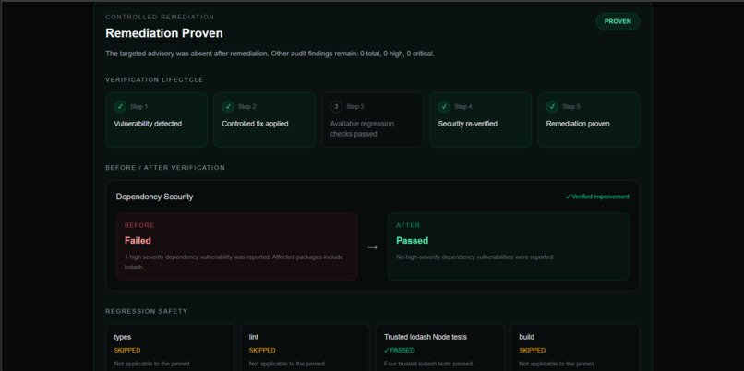
Task: Click 'Four trusted lodash tests passed' text
Action: click(429, 364)
